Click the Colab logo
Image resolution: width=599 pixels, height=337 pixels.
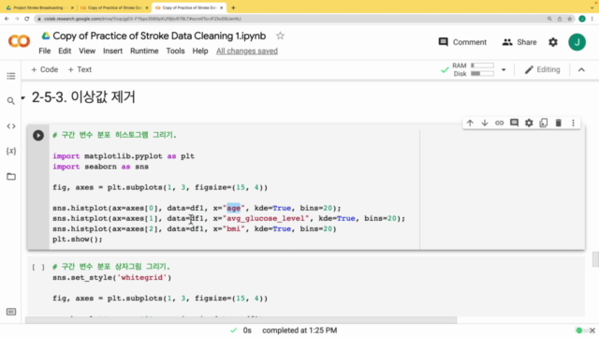point(19,41)
